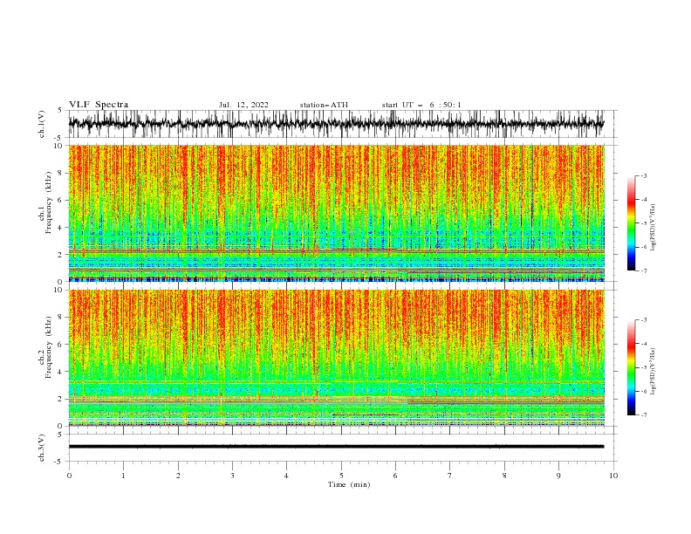Click the 'ch.3(V)' waveform axis label
Viewport: 691px width, 534px height.
(x=42, y=448)
